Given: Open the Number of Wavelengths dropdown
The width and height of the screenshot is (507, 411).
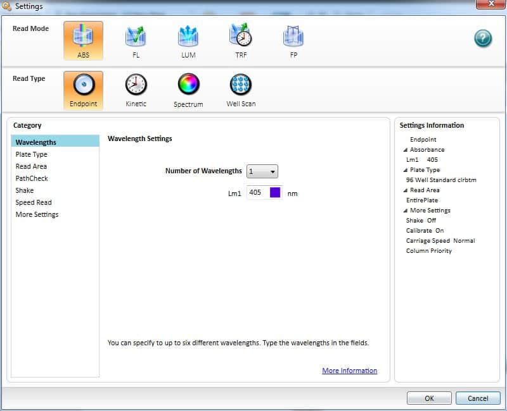Looking at the screenshot, I should (x=262, y=171).
